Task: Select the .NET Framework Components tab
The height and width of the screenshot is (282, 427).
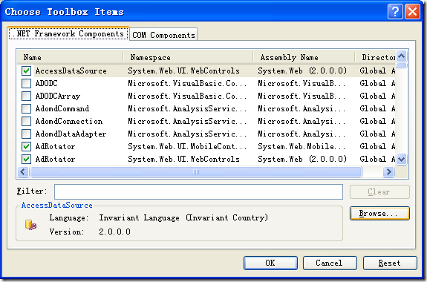Action: (x=68, y=33)
